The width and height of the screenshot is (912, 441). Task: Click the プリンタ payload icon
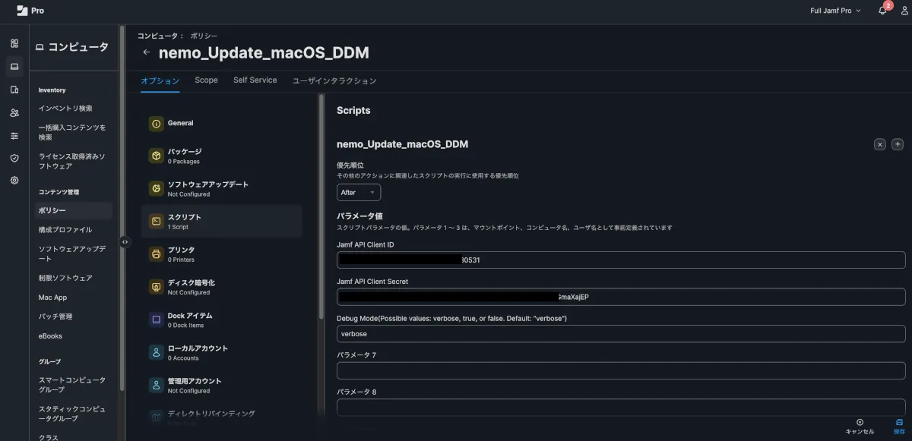(156, 254)
